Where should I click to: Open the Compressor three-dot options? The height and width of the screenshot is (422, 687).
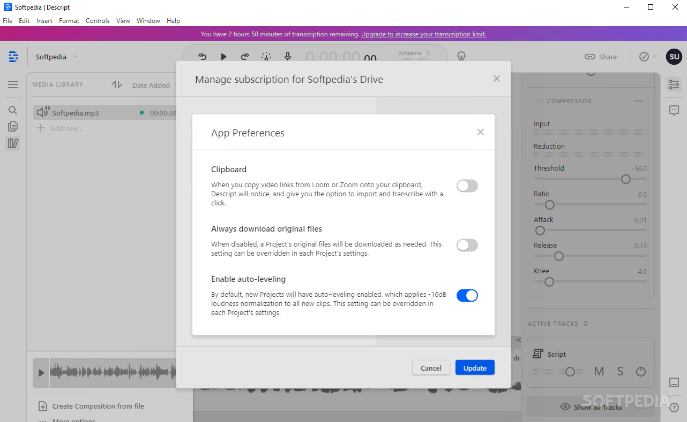click(x=638, y=101)
